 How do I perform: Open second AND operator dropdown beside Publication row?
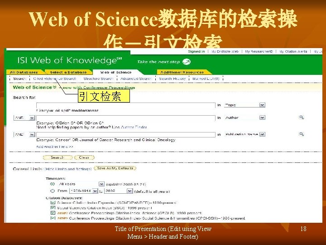(x=32, y=135)
